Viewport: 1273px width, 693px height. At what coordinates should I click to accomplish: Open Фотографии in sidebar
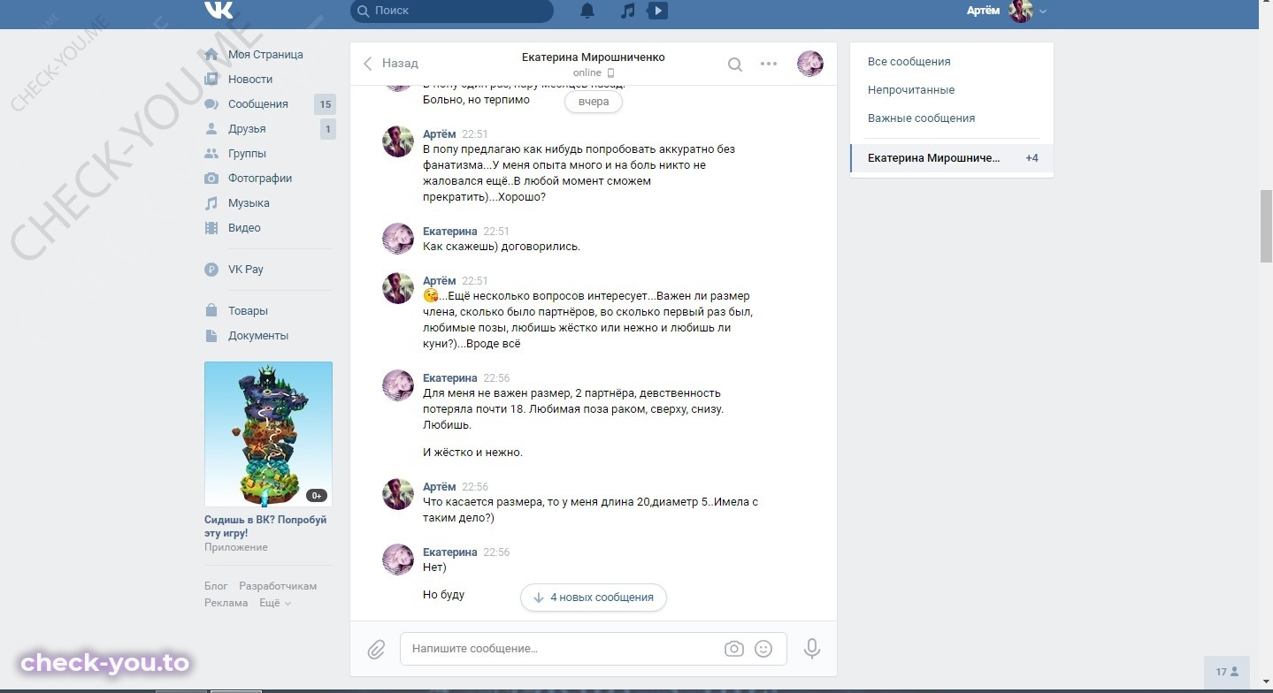[x=260, y=179]
